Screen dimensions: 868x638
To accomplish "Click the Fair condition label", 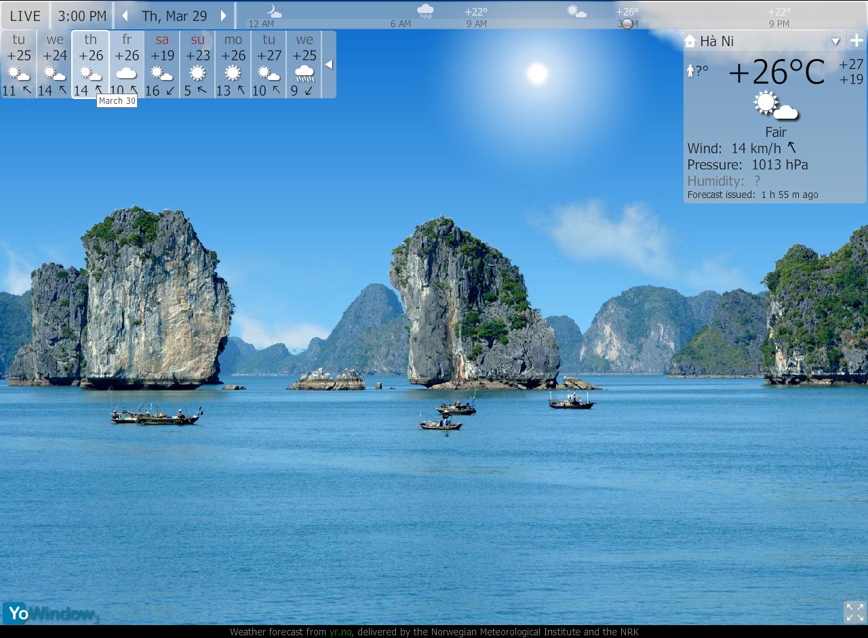I will (x=776, y=132).
